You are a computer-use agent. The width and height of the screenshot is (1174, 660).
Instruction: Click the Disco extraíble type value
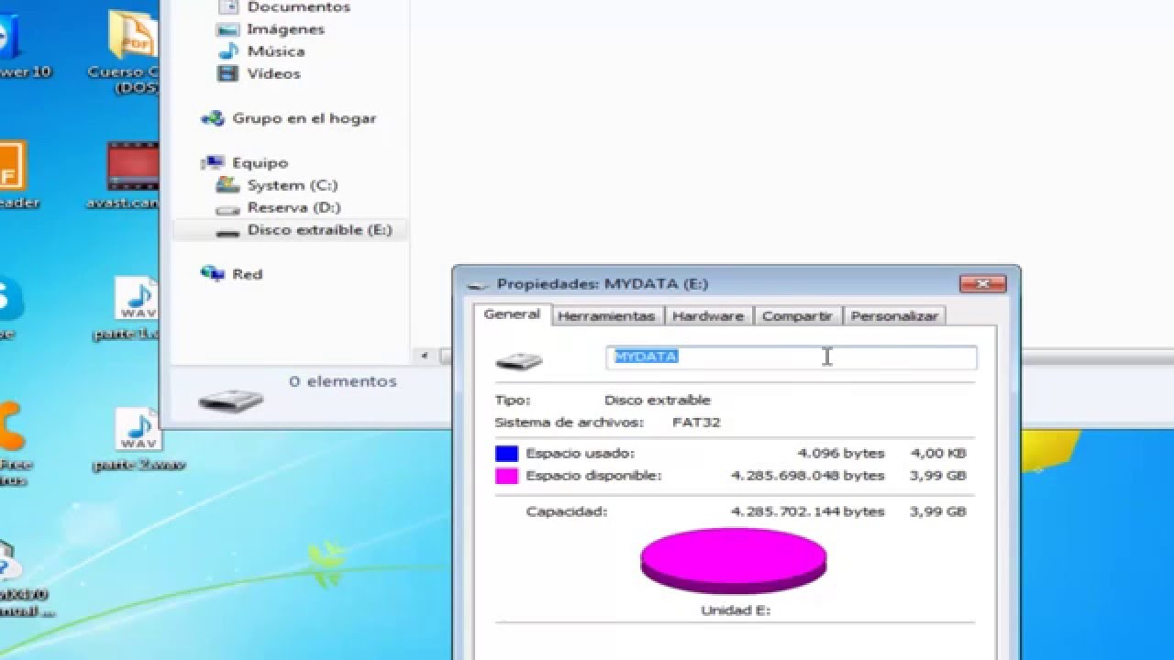coord(658,401)
